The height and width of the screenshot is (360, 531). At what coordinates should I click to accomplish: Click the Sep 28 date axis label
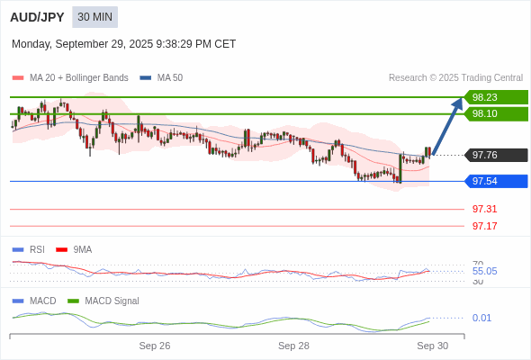click(293, 346)
